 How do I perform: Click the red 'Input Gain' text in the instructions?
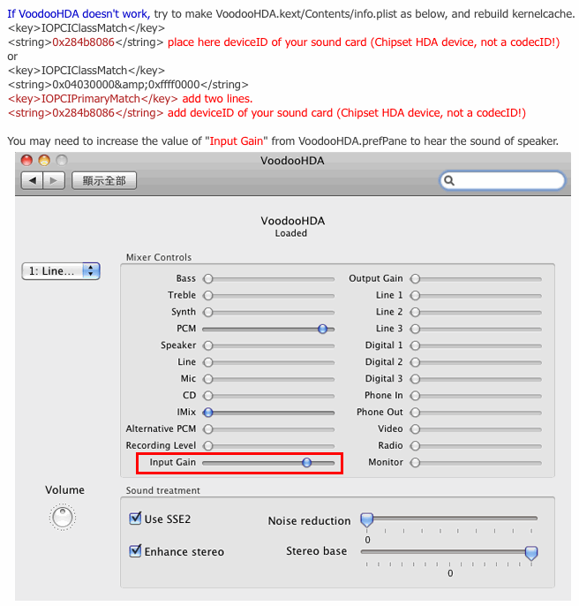236,141
